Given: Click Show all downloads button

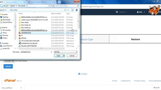Looking at the screenshot, I should [x=156, y=88].
